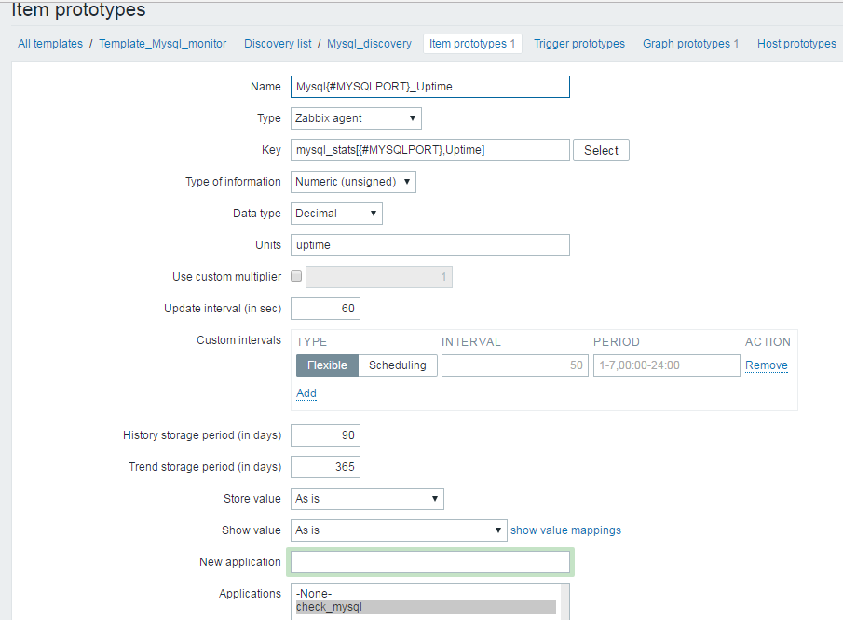Image resolution: width=843 pixels, height=620 pixels.
Task: Go to Discovery list
Action: tap(278, 44)
